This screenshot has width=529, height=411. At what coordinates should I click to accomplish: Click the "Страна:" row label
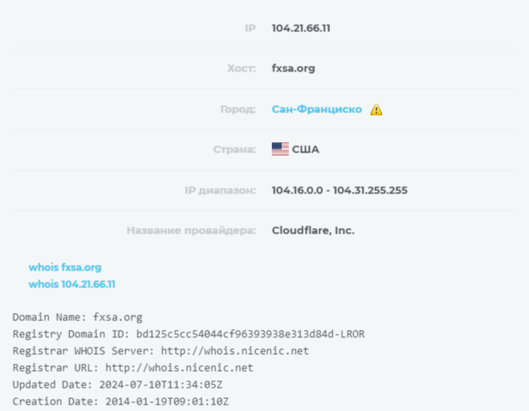(x=236, y=149)
